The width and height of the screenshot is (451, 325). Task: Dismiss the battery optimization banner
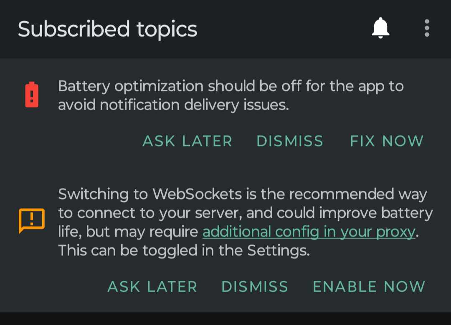click(x=290, y=141)
